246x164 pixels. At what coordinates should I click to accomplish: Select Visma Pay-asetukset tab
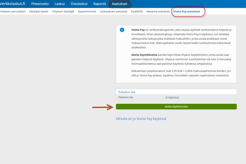tap(187, 11)
